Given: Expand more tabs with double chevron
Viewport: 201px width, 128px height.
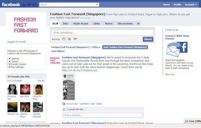Looking at the screenshot, I should tap(138, 23).
